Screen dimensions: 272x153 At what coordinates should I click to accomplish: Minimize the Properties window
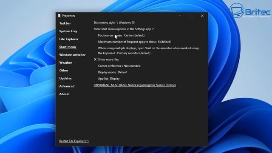[x=180, y=16]
